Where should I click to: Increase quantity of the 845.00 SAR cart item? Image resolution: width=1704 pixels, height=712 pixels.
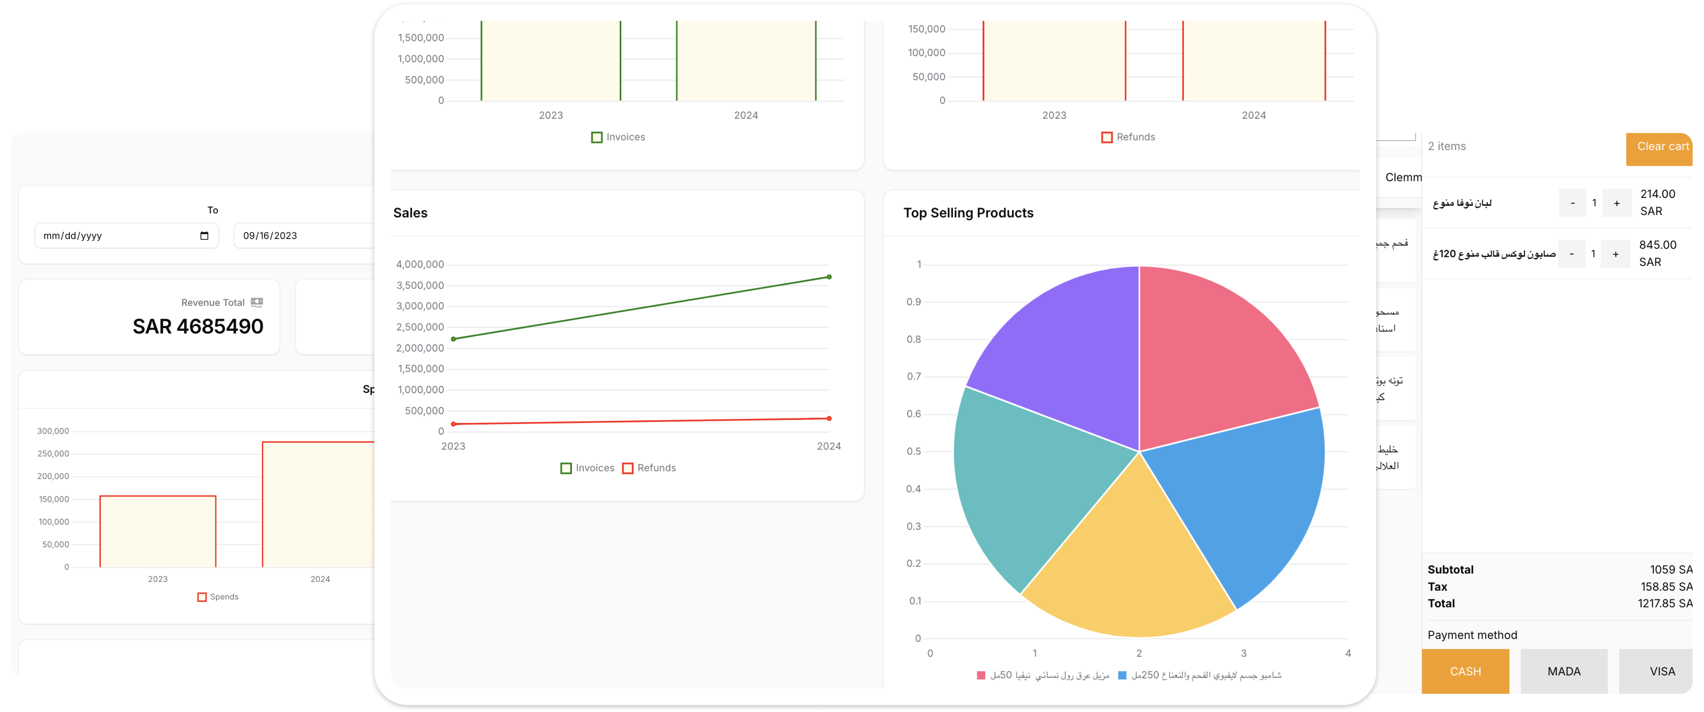point(1615,254)
